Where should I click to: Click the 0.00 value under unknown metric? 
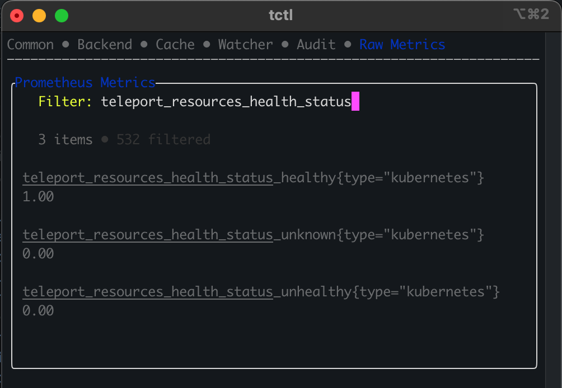point(38,254)
